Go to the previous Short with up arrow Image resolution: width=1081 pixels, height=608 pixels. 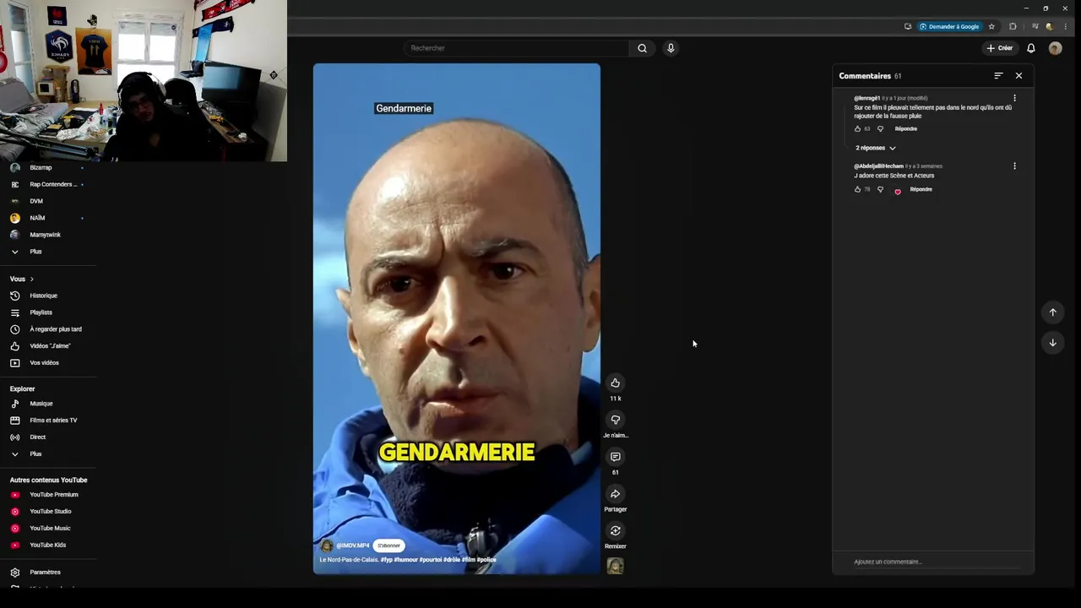[1052, 312]
